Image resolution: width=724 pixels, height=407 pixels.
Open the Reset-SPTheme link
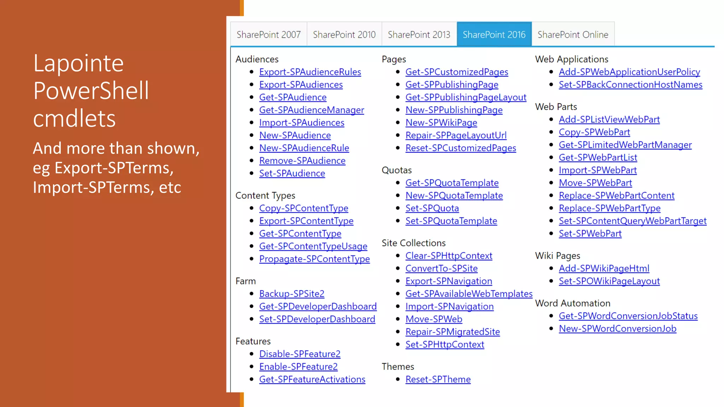pos(438,379)
